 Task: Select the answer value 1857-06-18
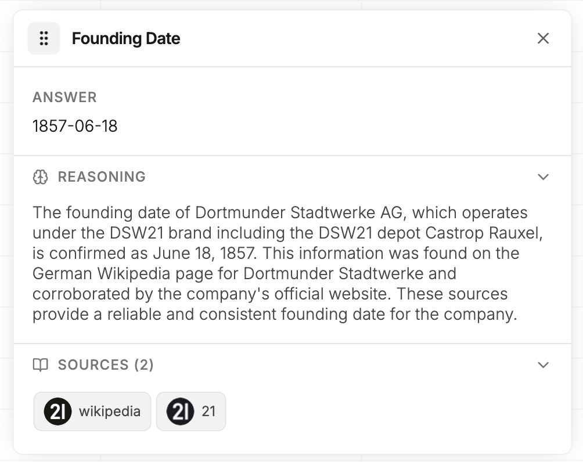point(75,126)
